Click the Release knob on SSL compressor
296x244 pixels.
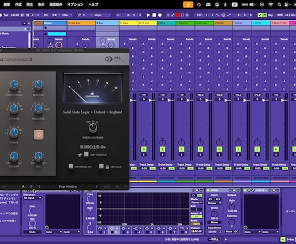click(39, 109)
